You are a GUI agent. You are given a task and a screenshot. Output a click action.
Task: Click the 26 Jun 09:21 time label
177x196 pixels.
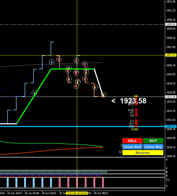[x=101, y=193]
